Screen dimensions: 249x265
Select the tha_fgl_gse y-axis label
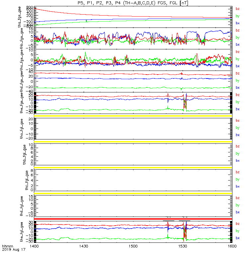tap(22, 129)
